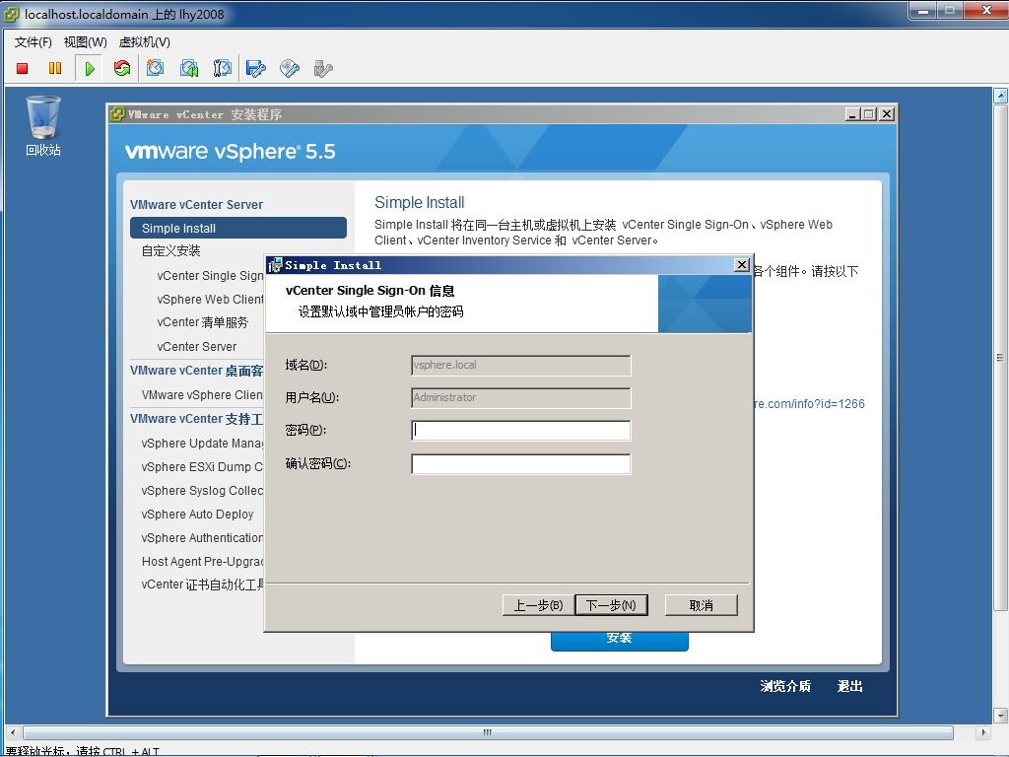Click the horizontal scrollbar thumb
Image resolution: width=1009 pixels, height=757 pixels.
click(x=488, y=732)
